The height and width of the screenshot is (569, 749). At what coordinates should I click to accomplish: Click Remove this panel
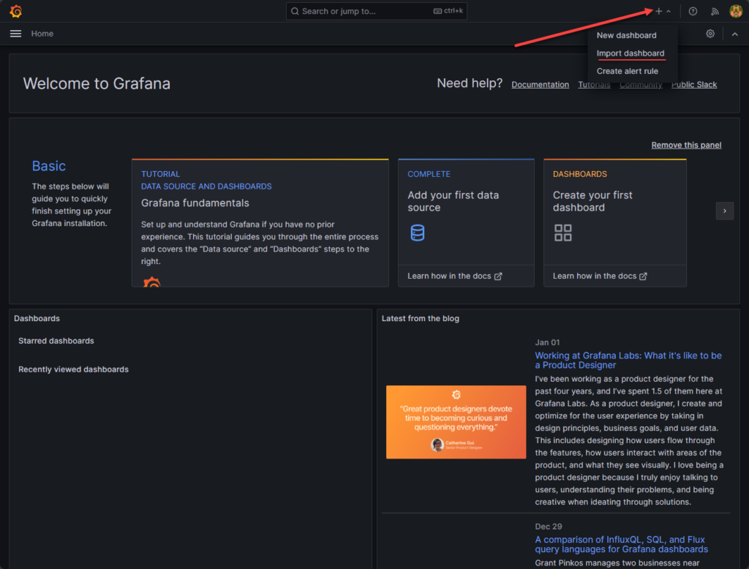click(x=686, y=145)
